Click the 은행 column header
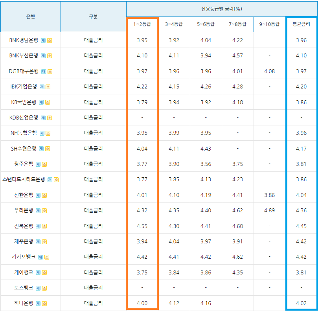The image size is (318, 311). 31,17
